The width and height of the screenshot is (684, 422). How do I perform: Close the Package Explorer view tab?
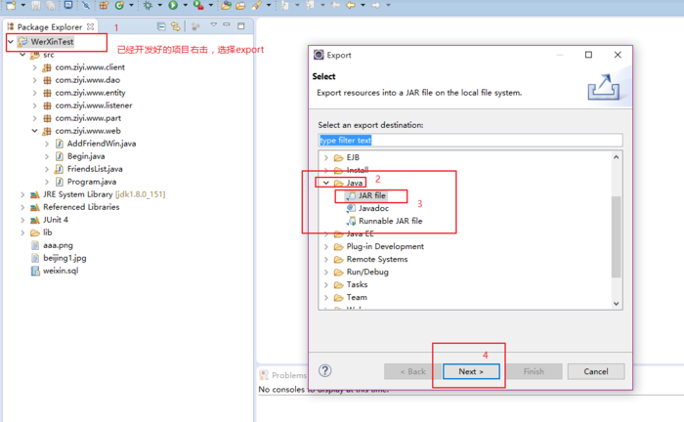pyautogui.click(x=90, y=26)
